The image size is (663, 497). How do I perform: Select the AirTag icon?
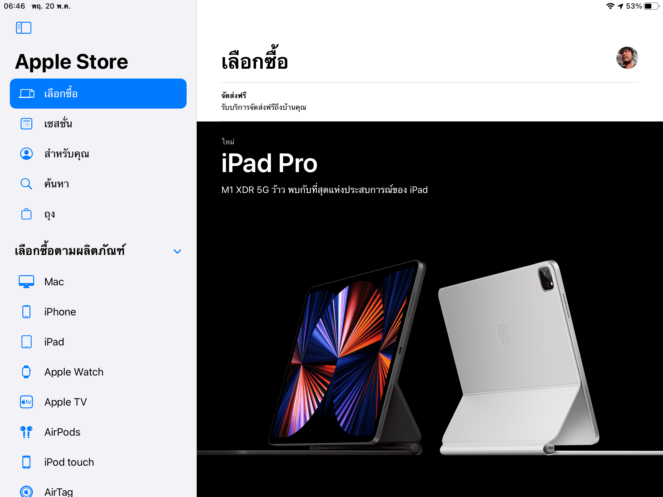(26, 491)
